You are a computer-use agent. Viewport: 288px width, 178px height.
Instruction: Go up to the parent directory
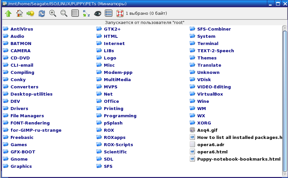pyautogui.click(x=8, y=13)
